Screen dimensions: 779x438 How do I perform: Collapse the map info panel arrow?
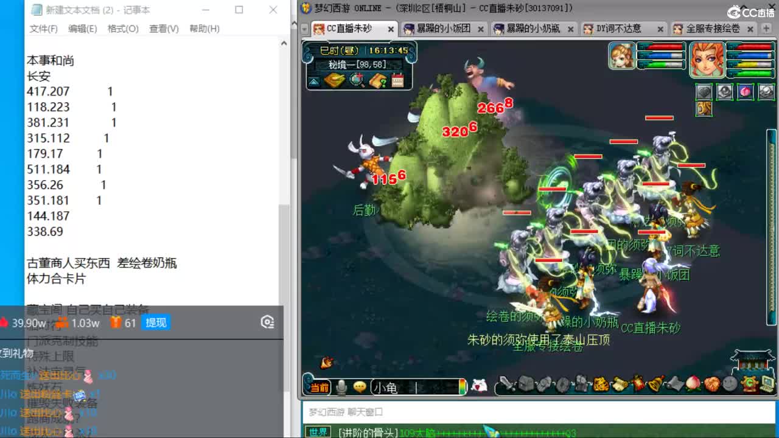pos(314,82)
